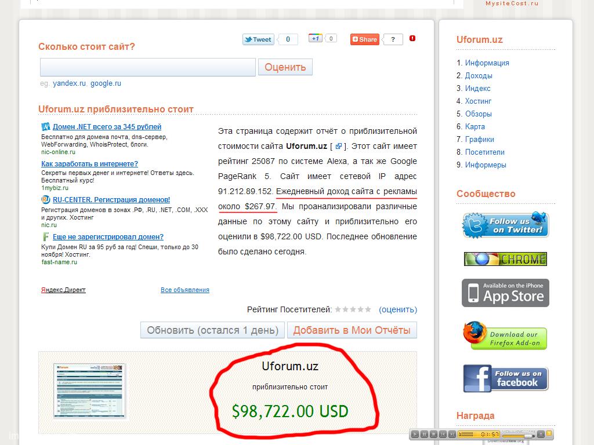Screen dimensions: 594x445
Task: Go to sidebar section Посетители
Action: tap(485, 152)
